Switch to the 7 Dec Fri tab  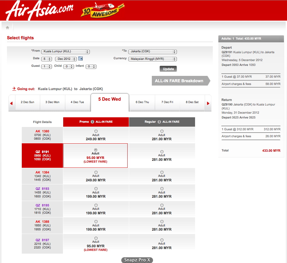167,103
